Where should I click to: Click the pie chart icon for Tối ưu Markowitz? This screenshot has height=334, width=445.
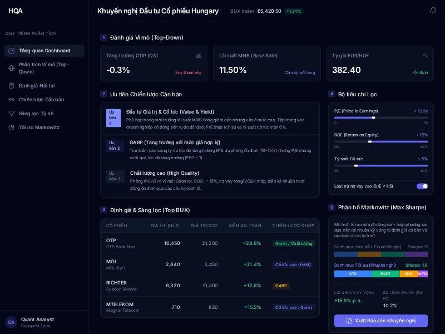pyautogui.click(x=12, y=127)
